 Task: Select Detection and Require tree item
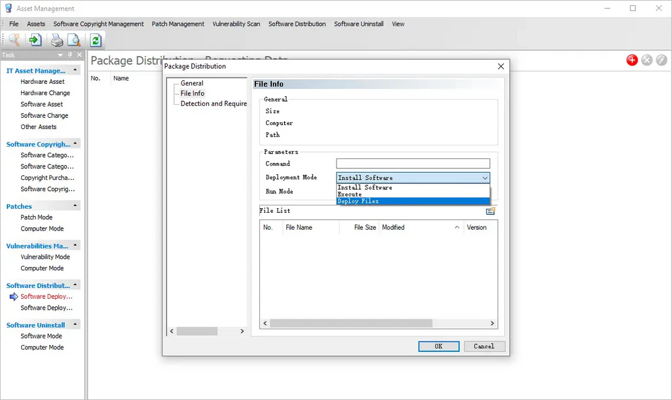214,103
